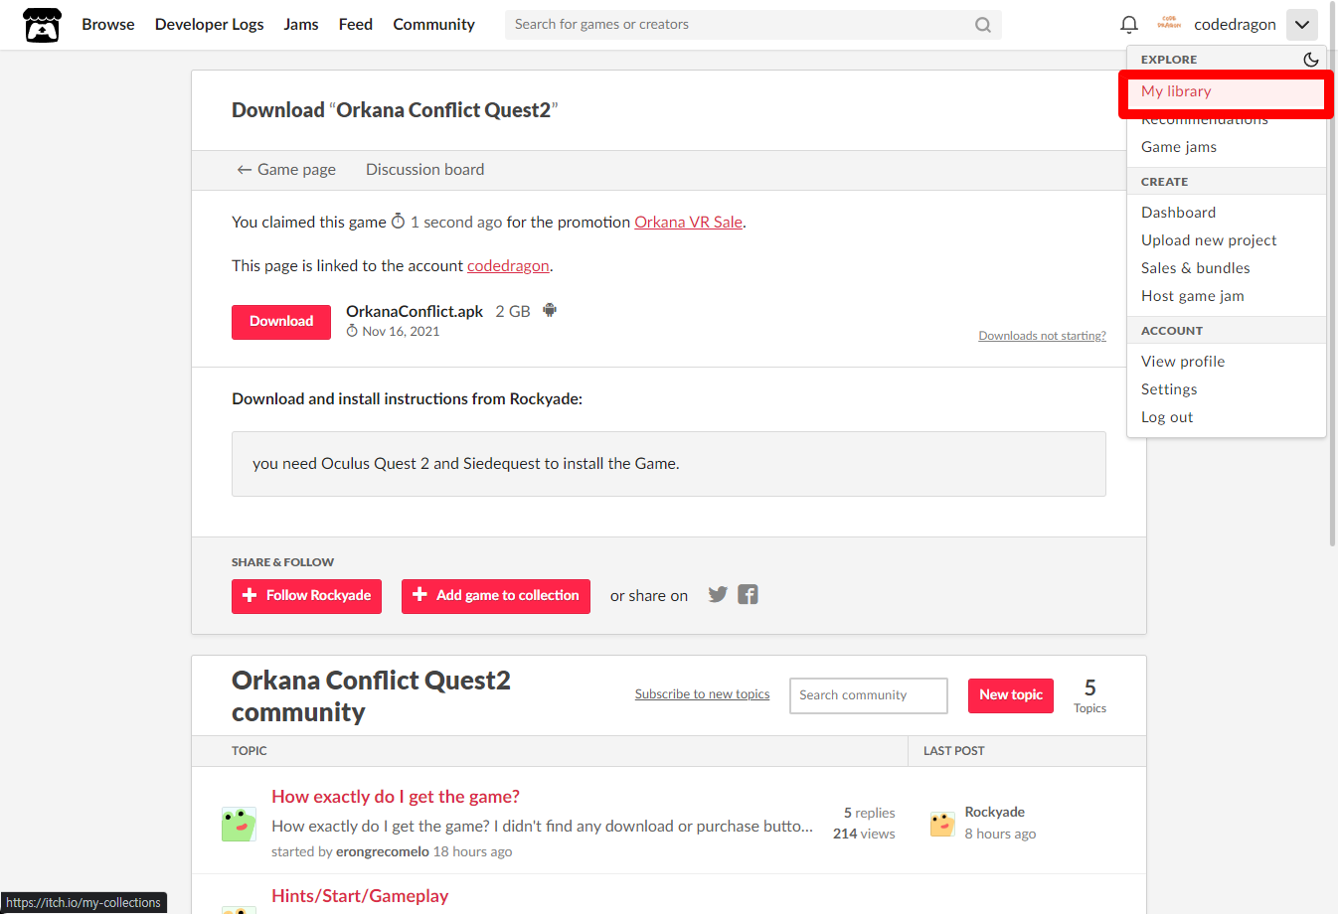Screen dimensions: 1338x914
Task: Click the OrkanaConflict.apk file name
Action: coord(415,312)
